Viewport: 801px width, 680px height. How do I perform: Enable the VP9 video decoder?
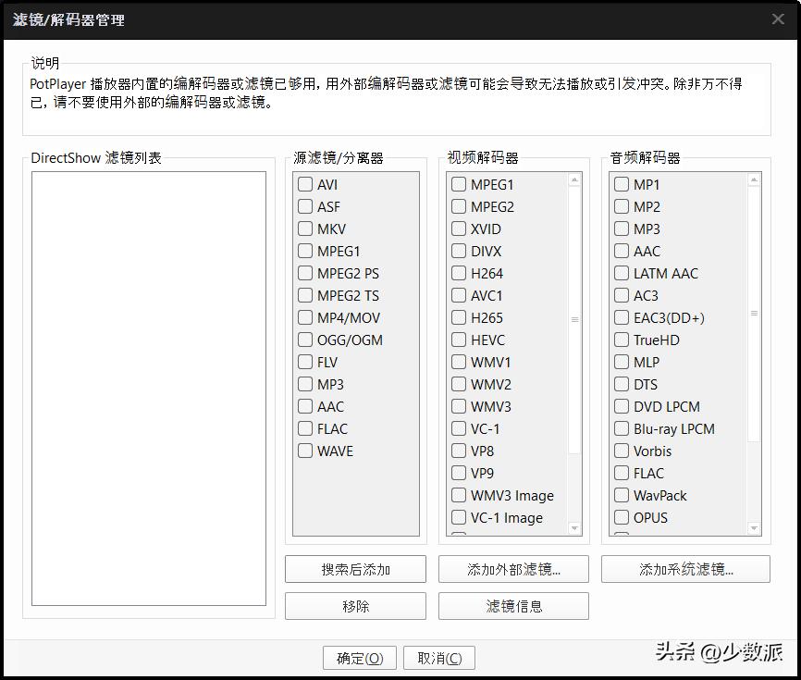458,473
